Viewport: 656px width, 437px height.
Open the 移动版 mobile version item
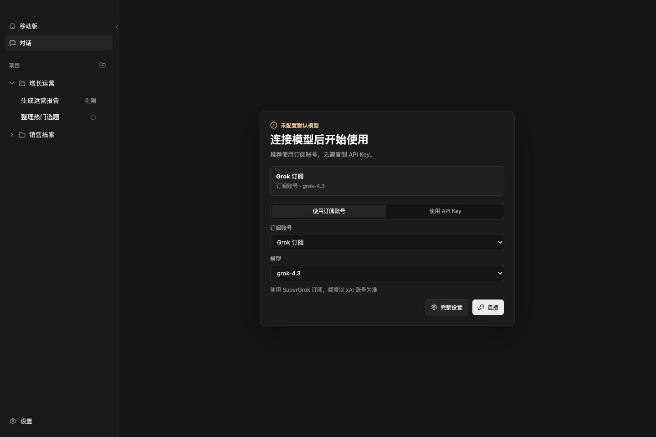[59, 26]
